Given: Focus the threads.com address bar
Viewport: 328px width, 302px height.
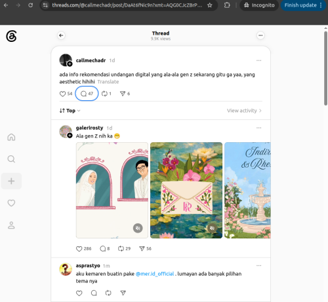Looking at the screenshot, I should tap(127, 5).
